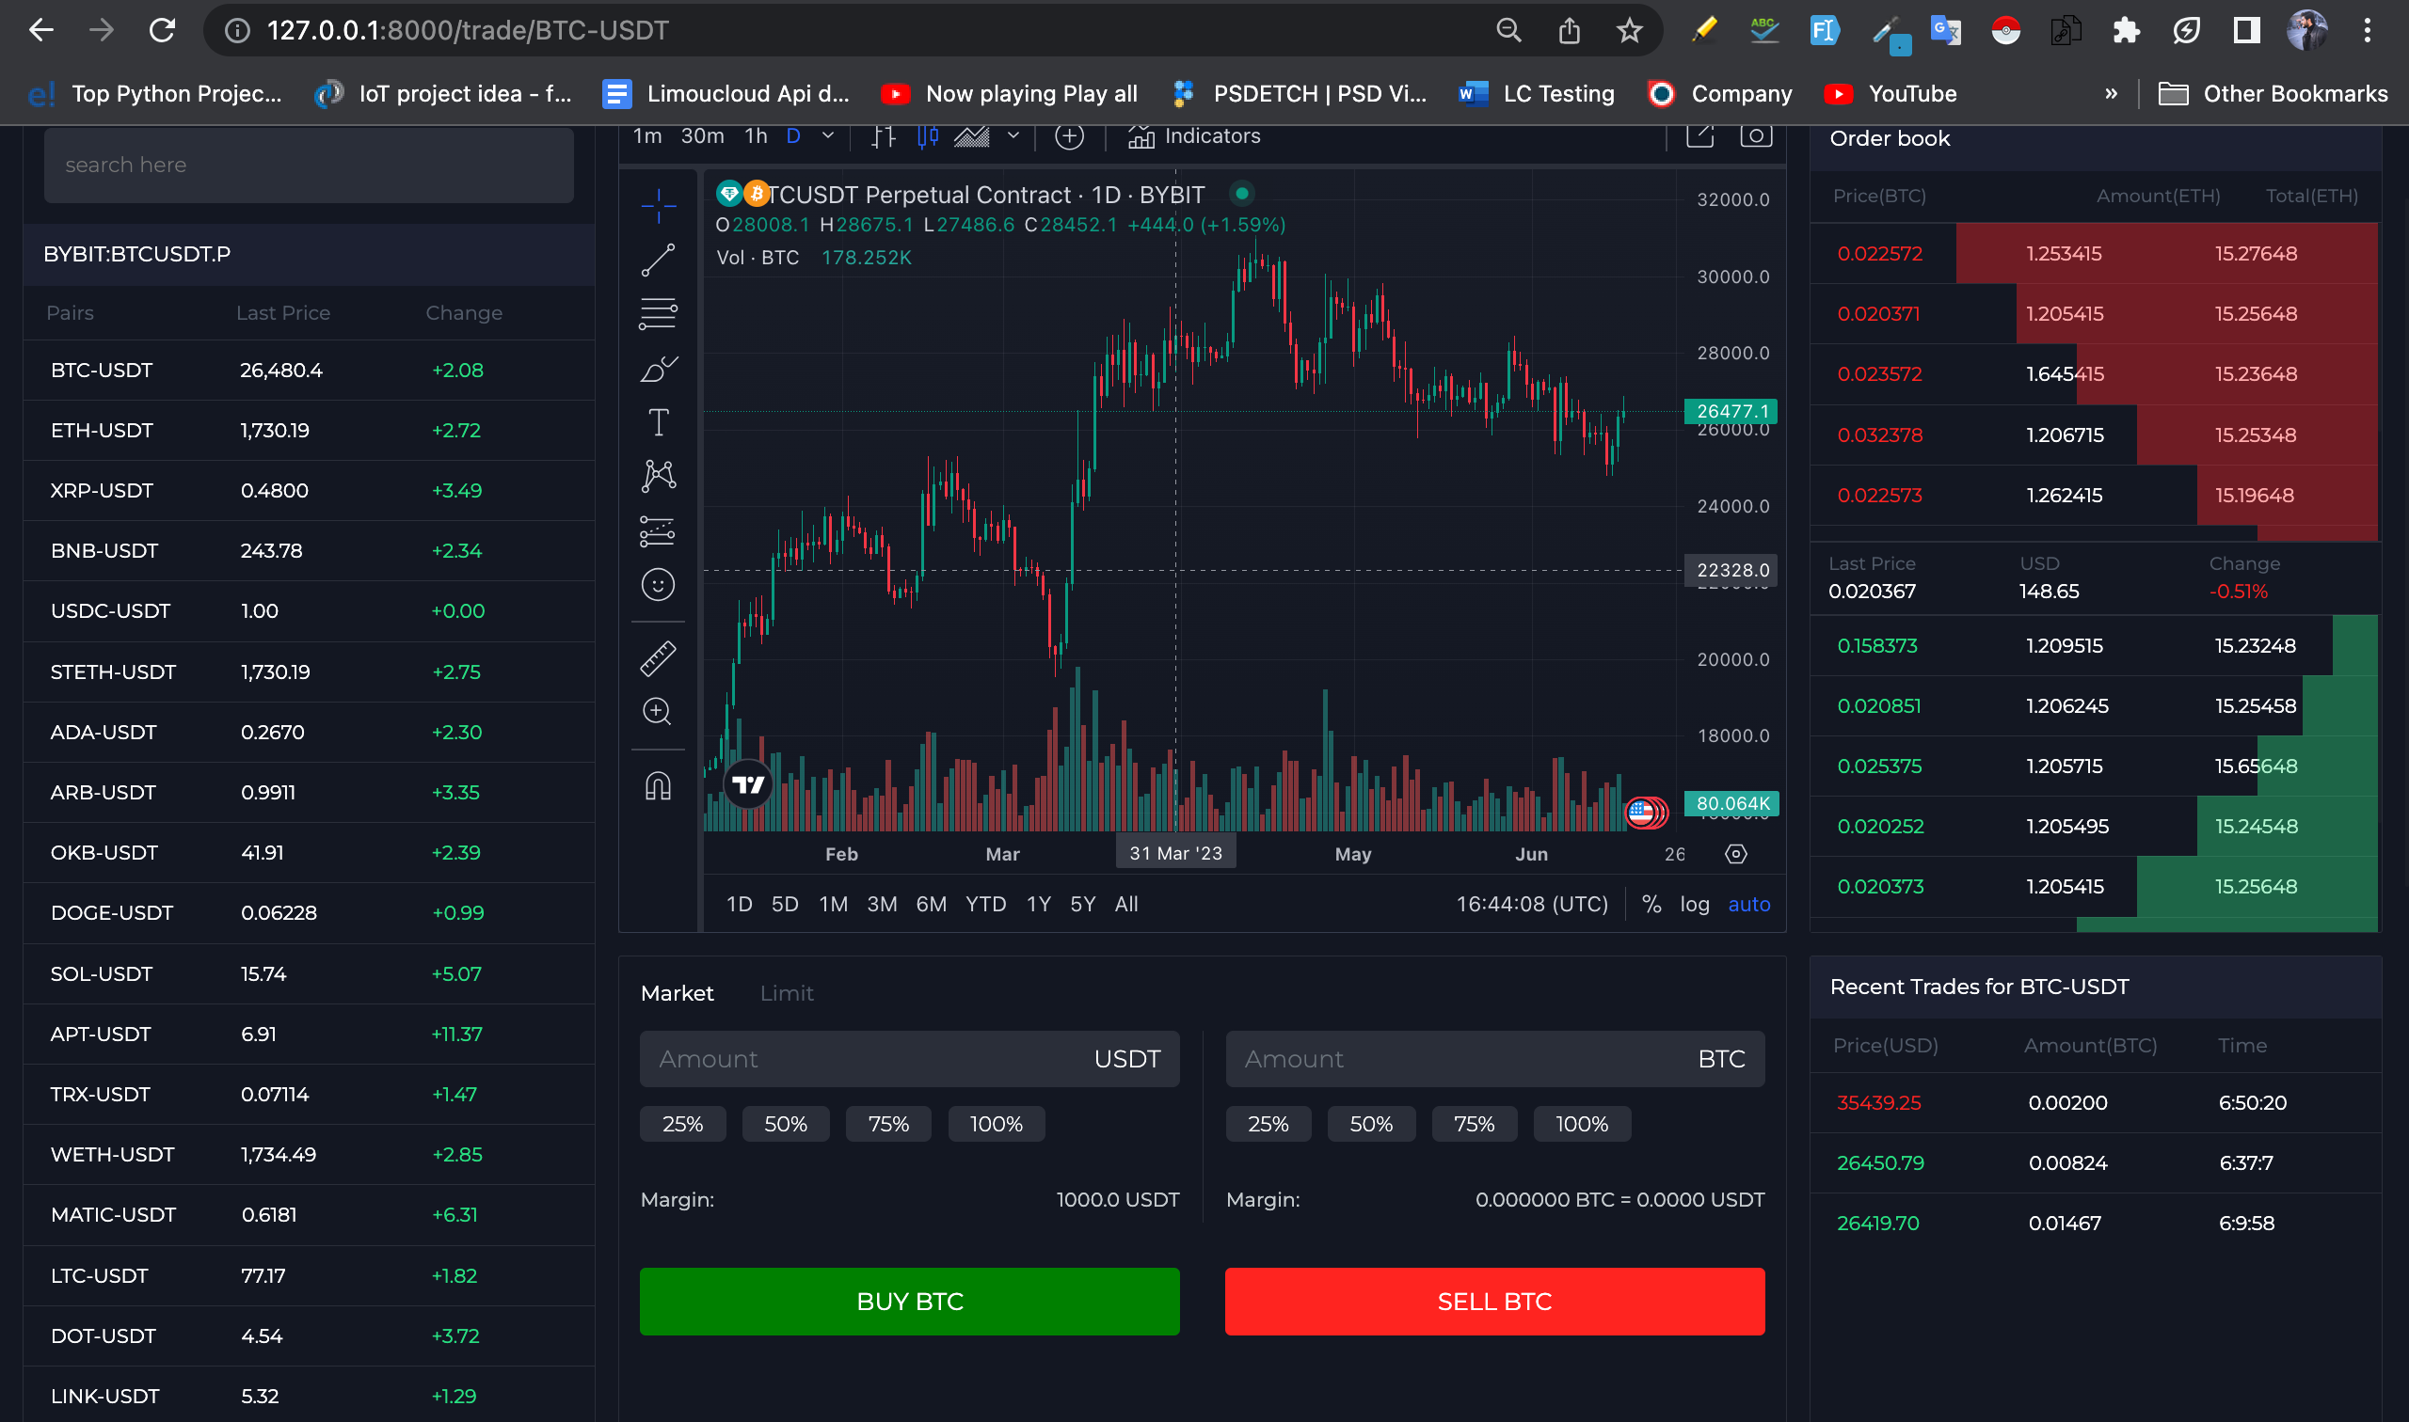The width and height of the screenshot is (2409, 1422).
Task: Select the SOL-USDT pair row
Action: pyautogui.click(x=309, y=973)
